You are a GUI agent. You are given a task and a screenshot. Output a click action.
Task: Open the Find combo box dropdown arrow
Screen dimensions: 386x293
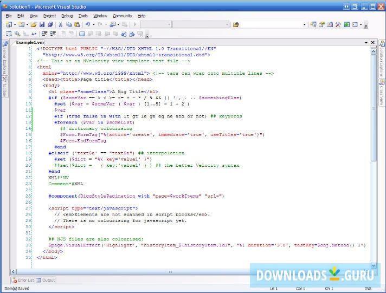point(305,24)
